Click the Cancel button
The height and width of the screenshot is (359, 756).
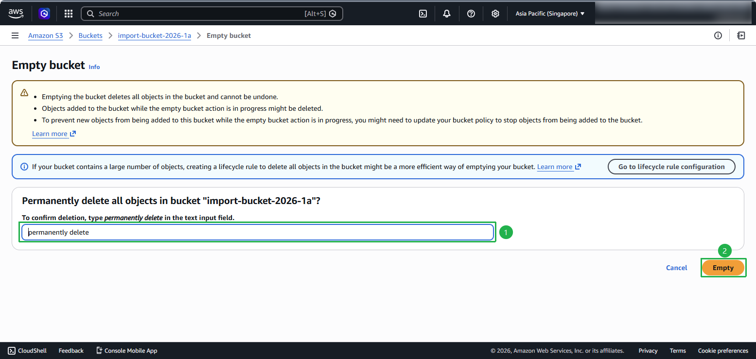point(677,268)
